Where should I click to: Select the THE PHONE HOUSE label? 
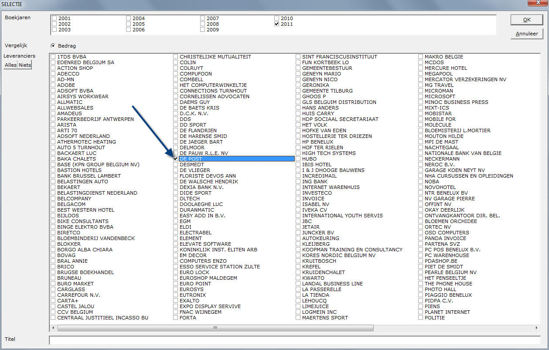coord(448,284)
